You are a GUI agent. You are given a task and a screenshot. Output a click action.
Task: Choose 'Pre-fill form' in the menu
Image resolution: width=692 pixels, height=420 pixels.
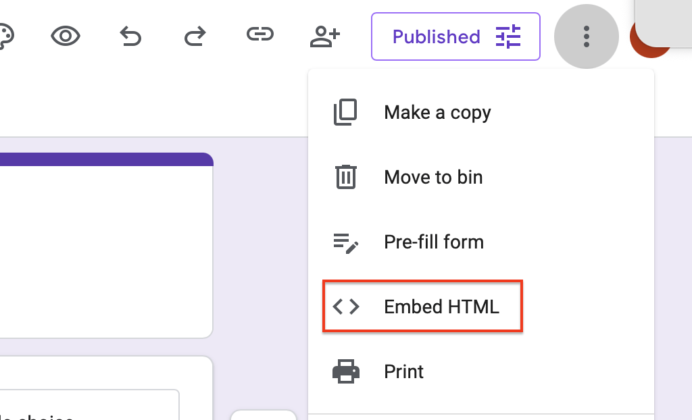pyautogui.click(x=433, y=242)
